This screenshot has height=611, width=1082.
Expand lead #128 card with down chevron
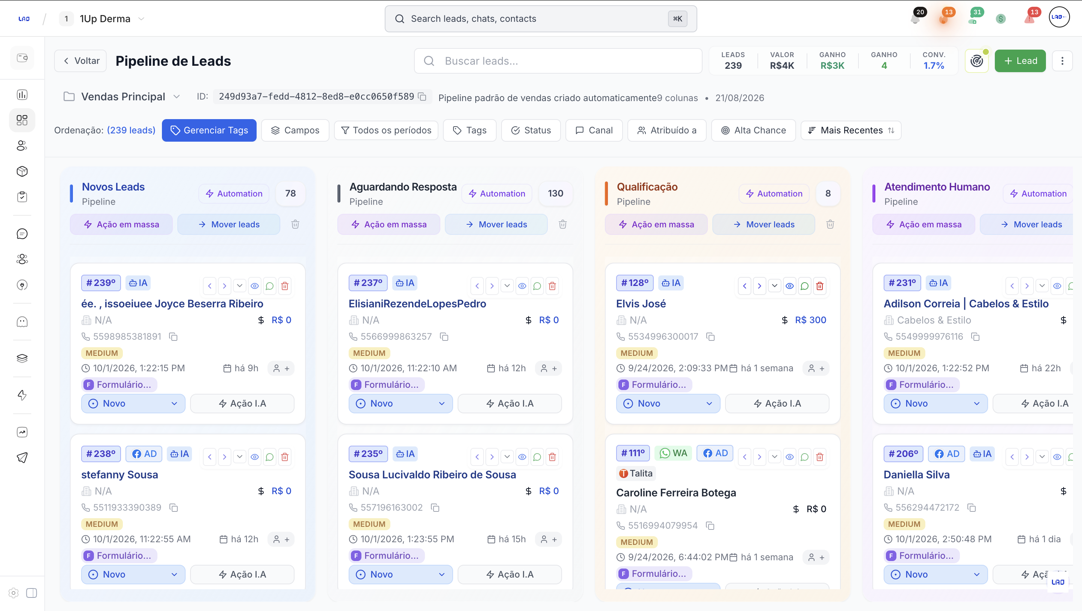(x=775, y=286)
